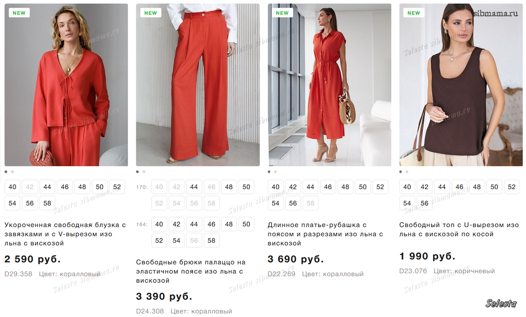Open the "Свободный топ с U-вырезом" product title
This screenshot has height=317, width=526.
point(458,229)
